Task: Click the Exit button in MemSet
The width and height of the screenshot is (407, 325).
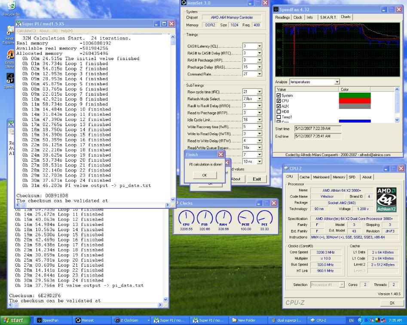Action: [x=257, y=179]
